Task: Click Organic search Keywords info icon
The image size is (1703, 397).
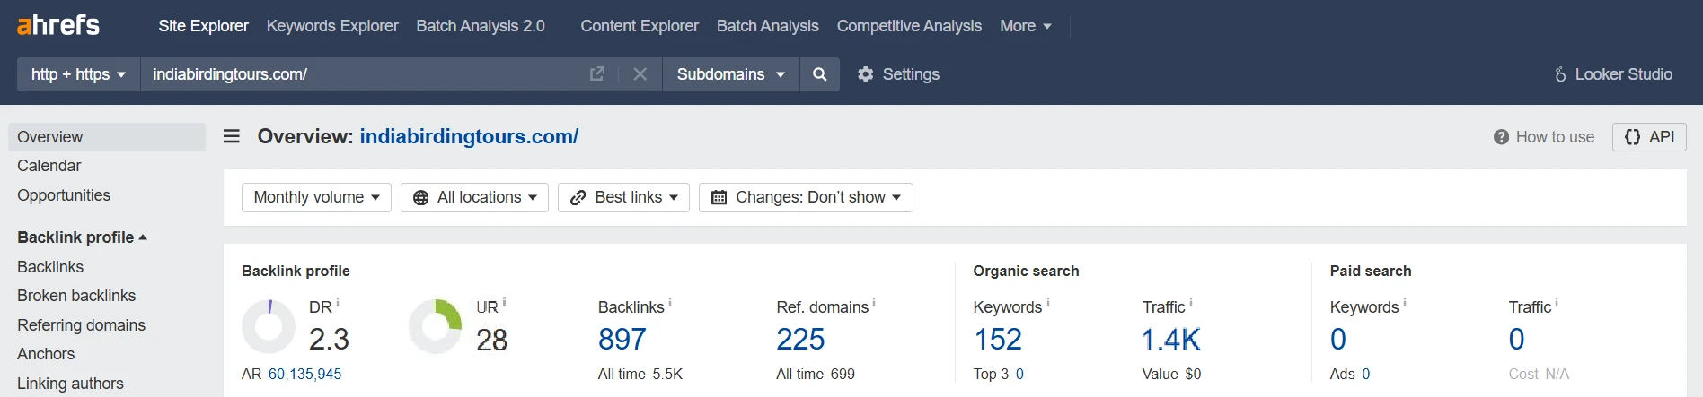Action: tap(1048, 303)
